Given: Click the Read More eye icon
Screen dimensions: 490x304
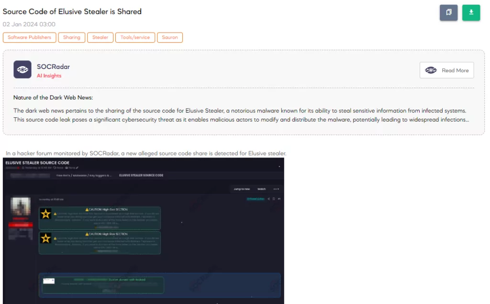Looking at the screenshot, I should [431, 70].
